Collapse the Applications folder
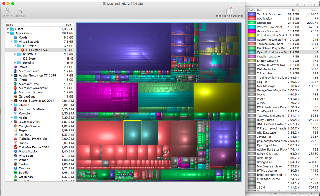320x196 pixels. [8, 33]
